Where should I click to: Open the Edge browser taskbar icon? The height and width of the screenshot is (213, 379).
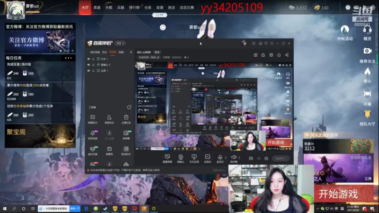click(86, 208)
